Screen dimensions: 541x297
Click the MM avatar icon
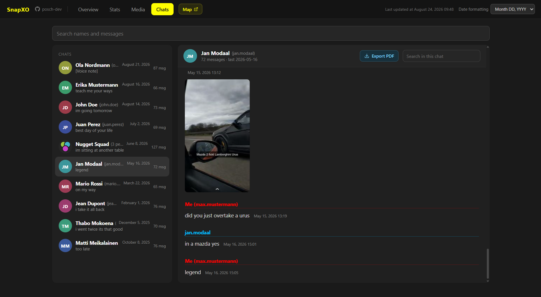point(65,246)
